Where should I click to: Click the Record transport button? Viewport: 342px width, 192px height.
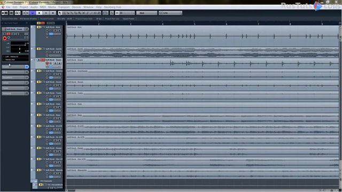52,13
